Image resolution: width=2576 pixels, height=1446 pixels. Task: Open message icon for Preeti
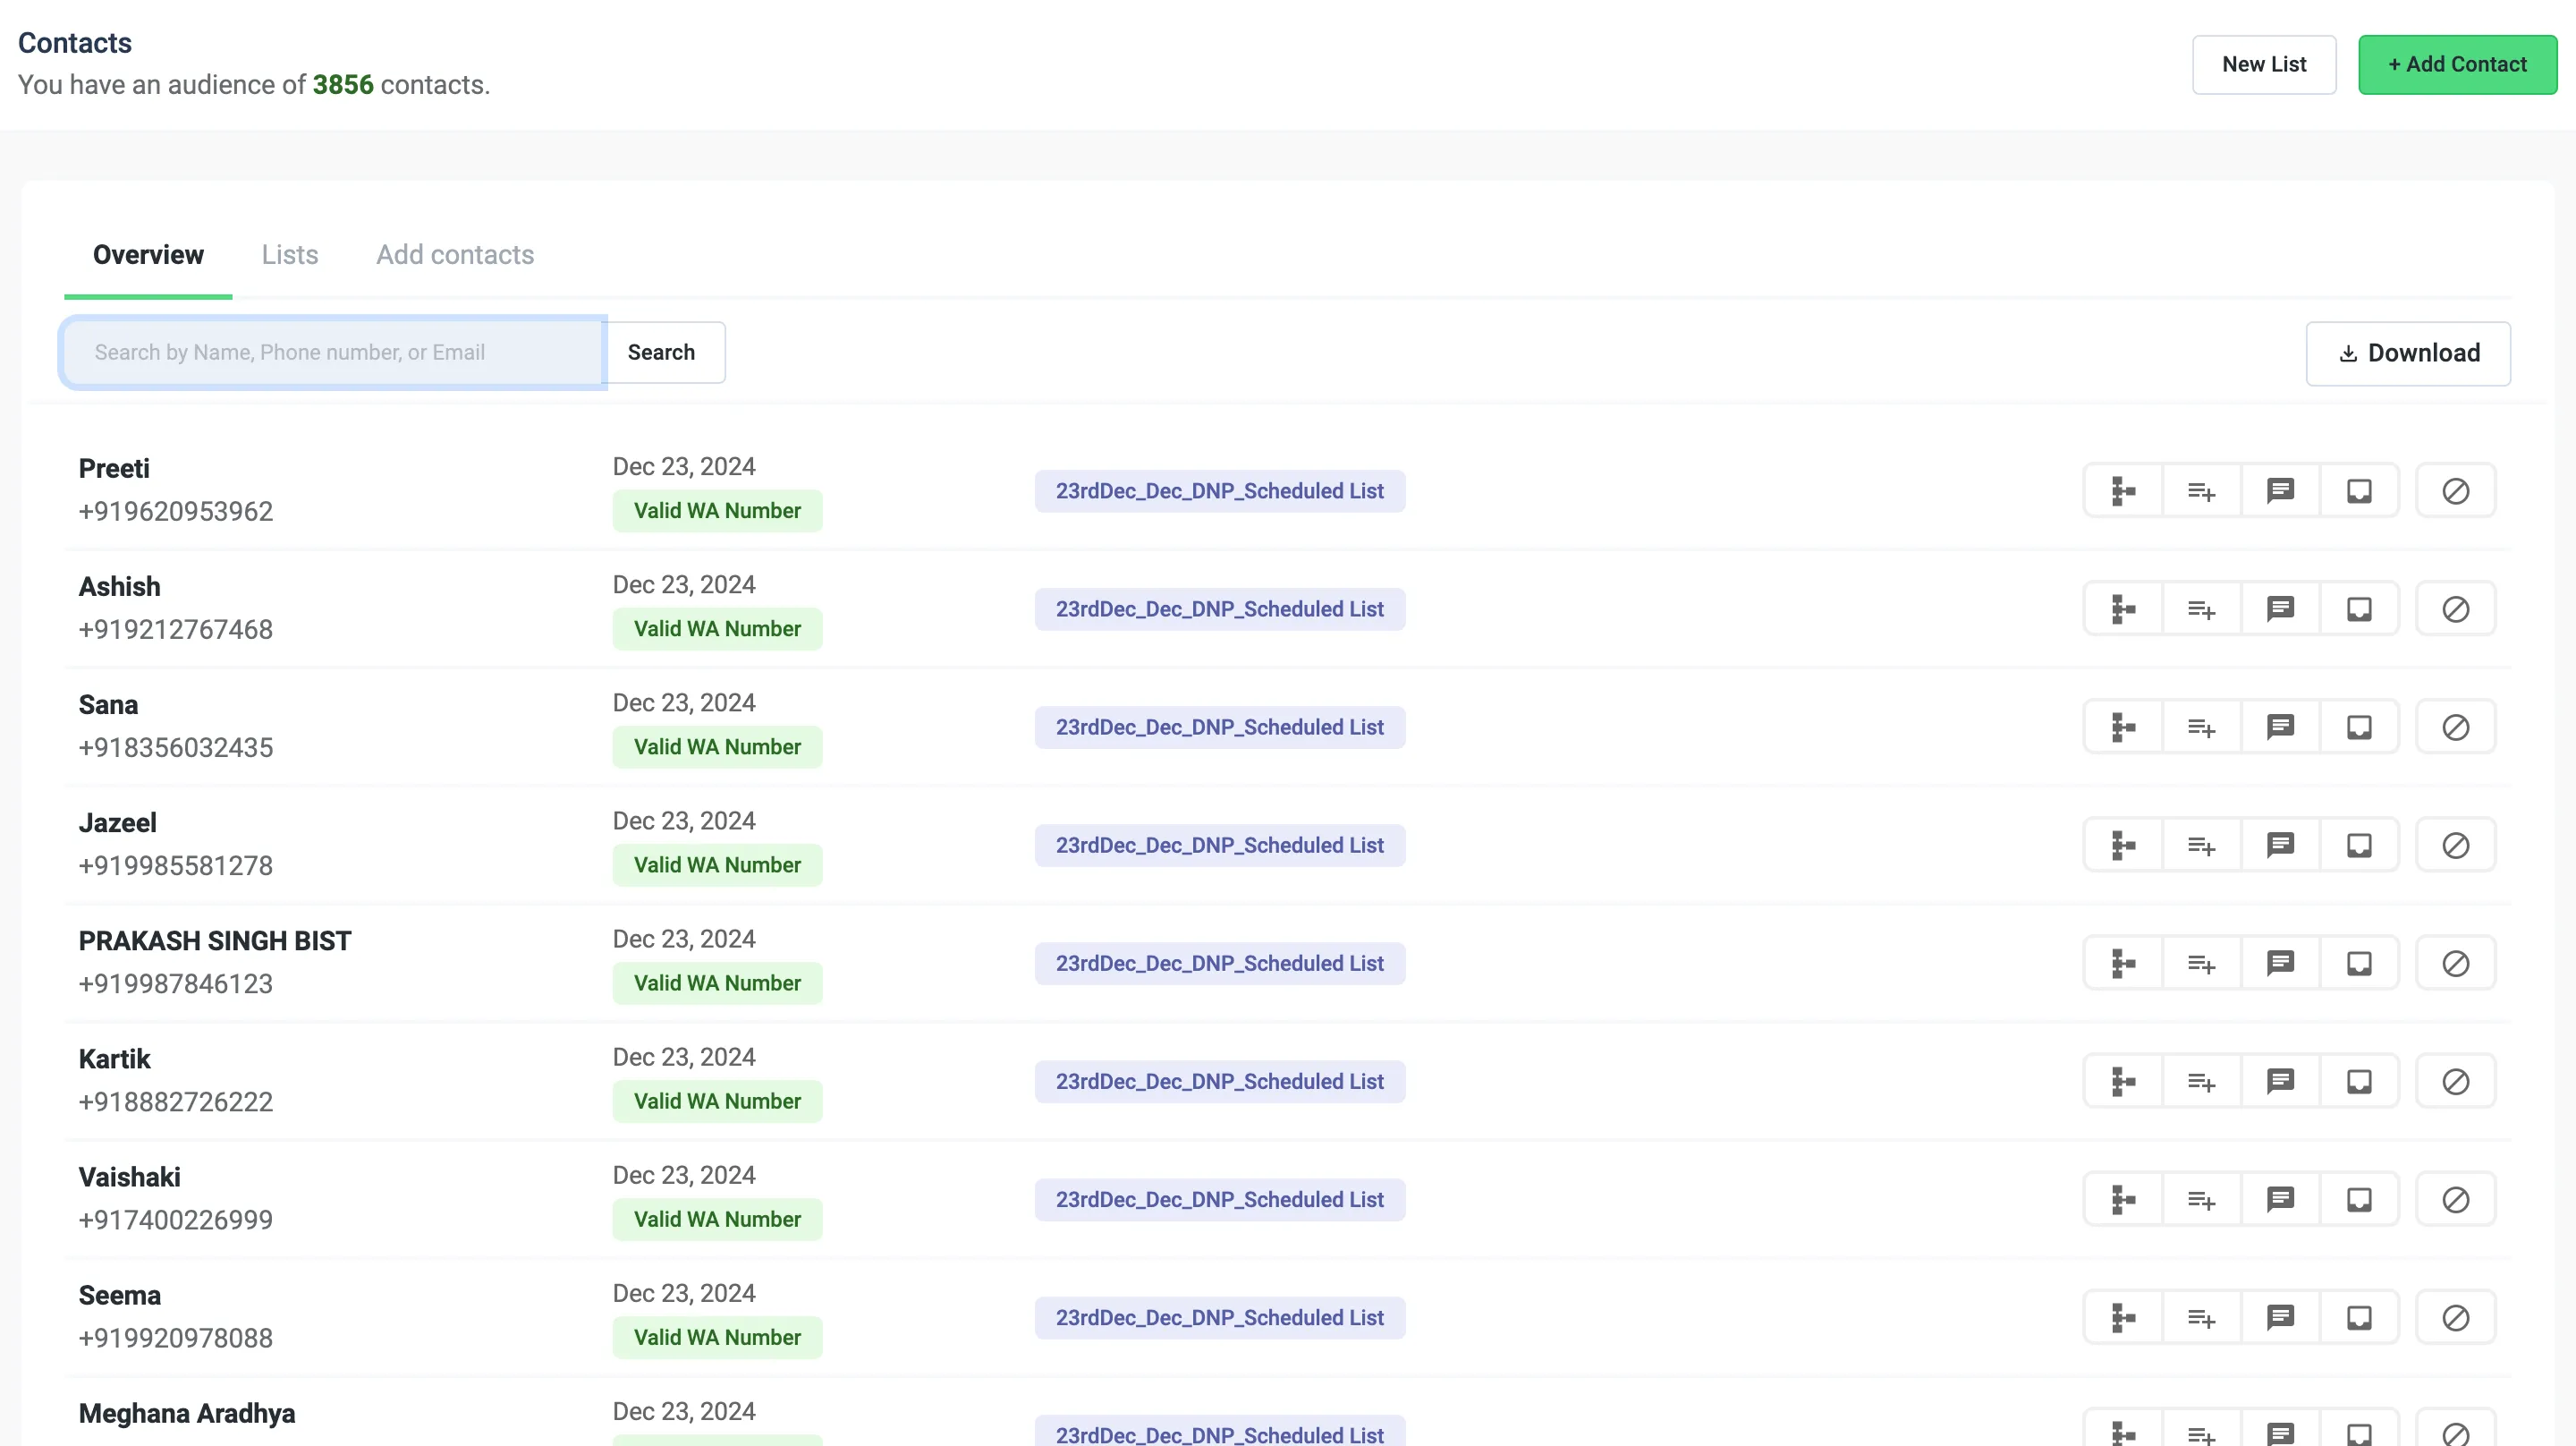pyautogui.click(x=2280, y=491)
